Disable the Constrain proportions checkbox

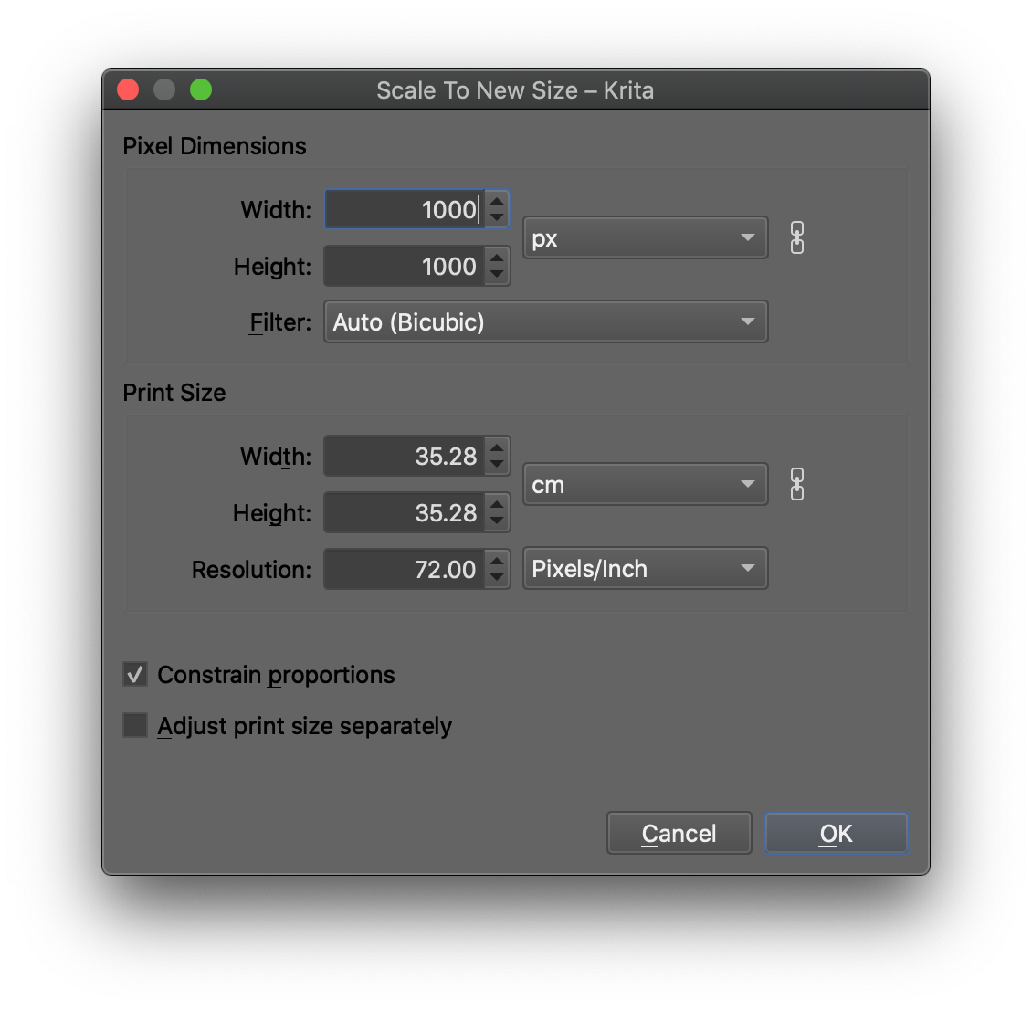coord(135,675)
